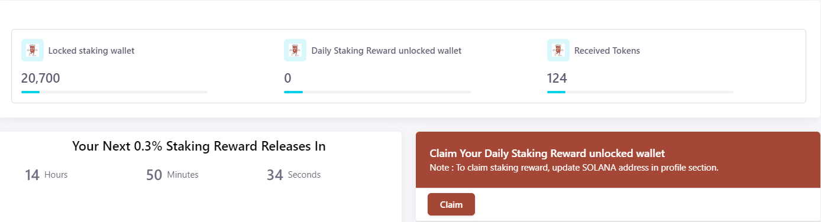The image size is (821, 222).
Task: Click the 14 Hours countdown value
Action: click(46, 175)
